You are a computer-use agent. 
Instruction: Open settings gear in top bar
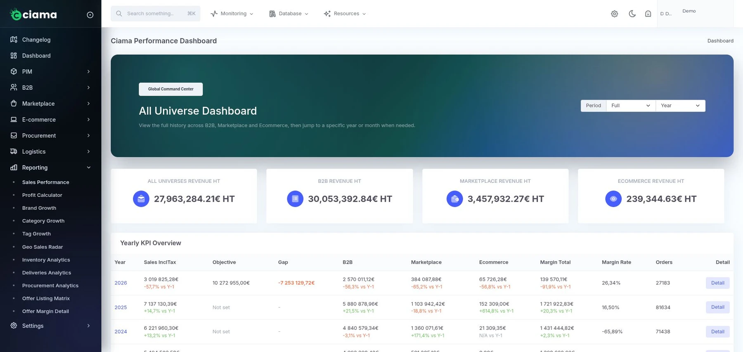pos(615,14)
